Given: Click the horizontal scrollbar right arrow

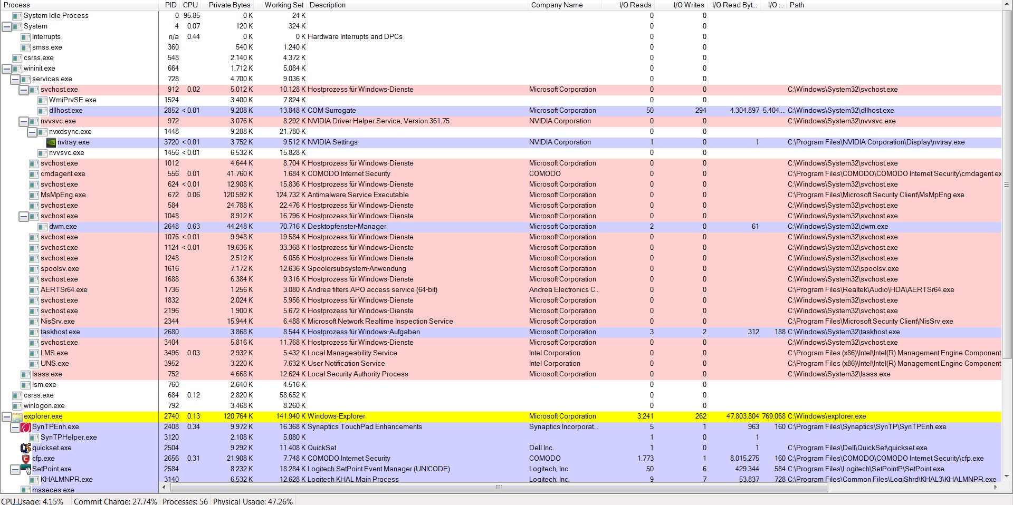Looking at the screenshot, I should 996,488.
